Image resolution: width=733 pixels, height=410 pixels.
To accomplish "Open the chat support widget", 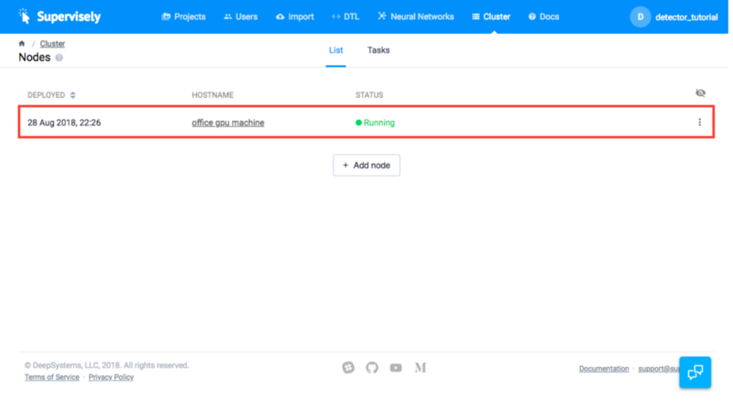I will (695, 372).
